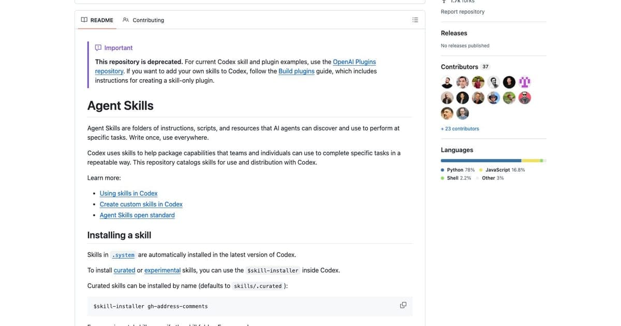Viewport: 621px width, 326px height.
Task: Open the Build plugins guide link
Action: 297,71
